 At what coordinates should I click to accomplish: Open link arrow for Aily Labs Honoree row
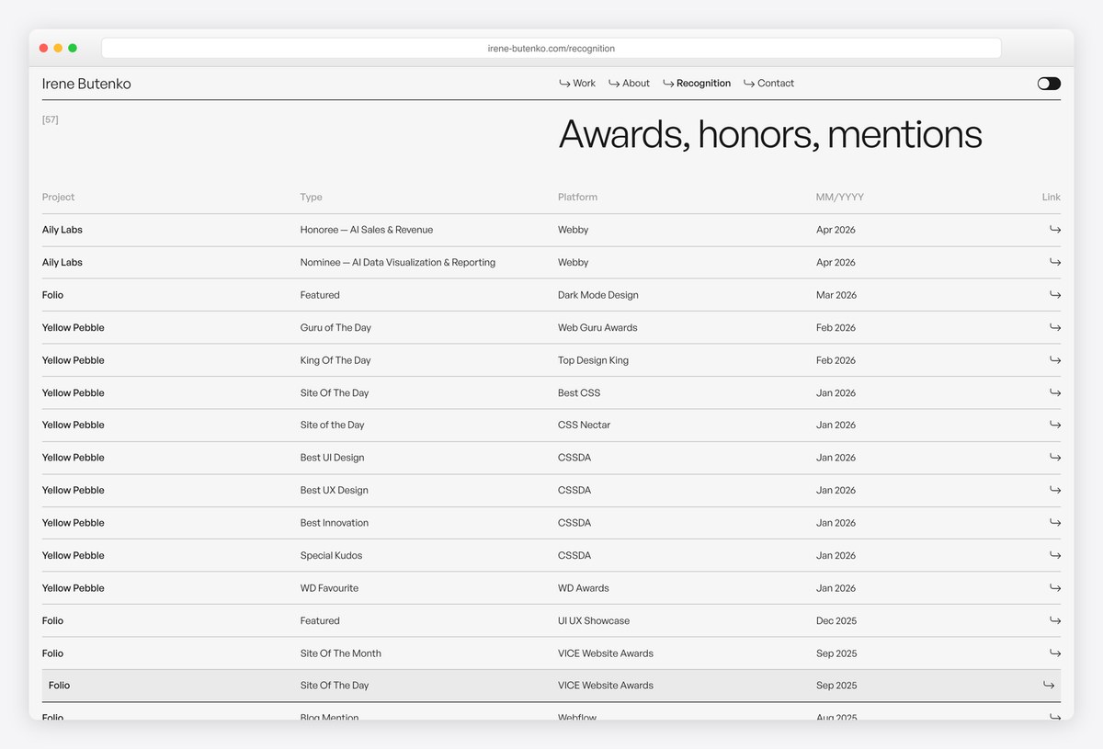1055,230
